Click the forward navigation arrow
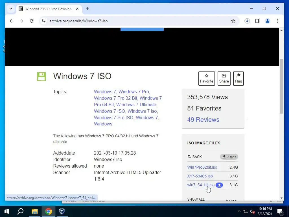This screenshot has width=289, height=217. (x=21, y=21)
